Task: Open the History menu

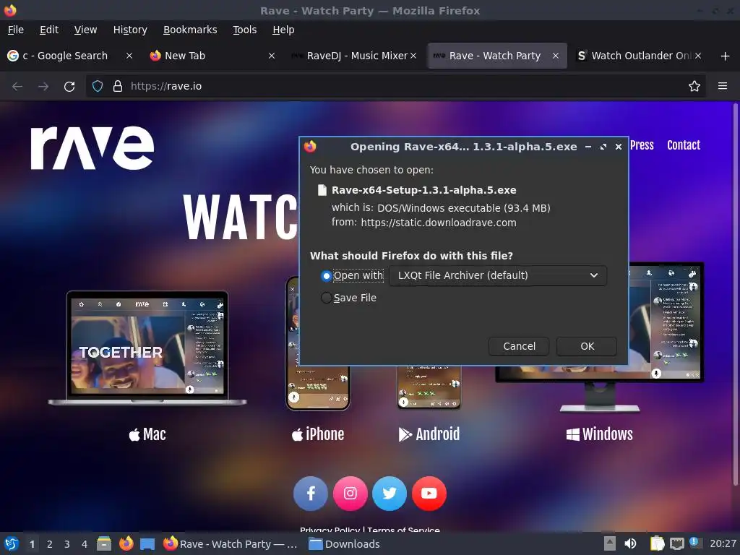Action: pos(130,30)
